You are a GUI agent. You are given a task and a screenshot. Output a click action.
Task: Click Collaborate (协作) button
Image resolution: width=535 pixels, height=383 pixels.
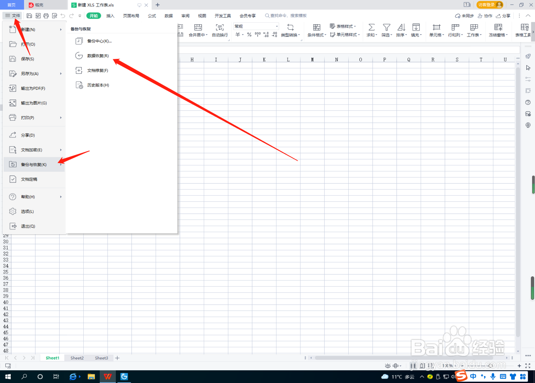point(485,16)
